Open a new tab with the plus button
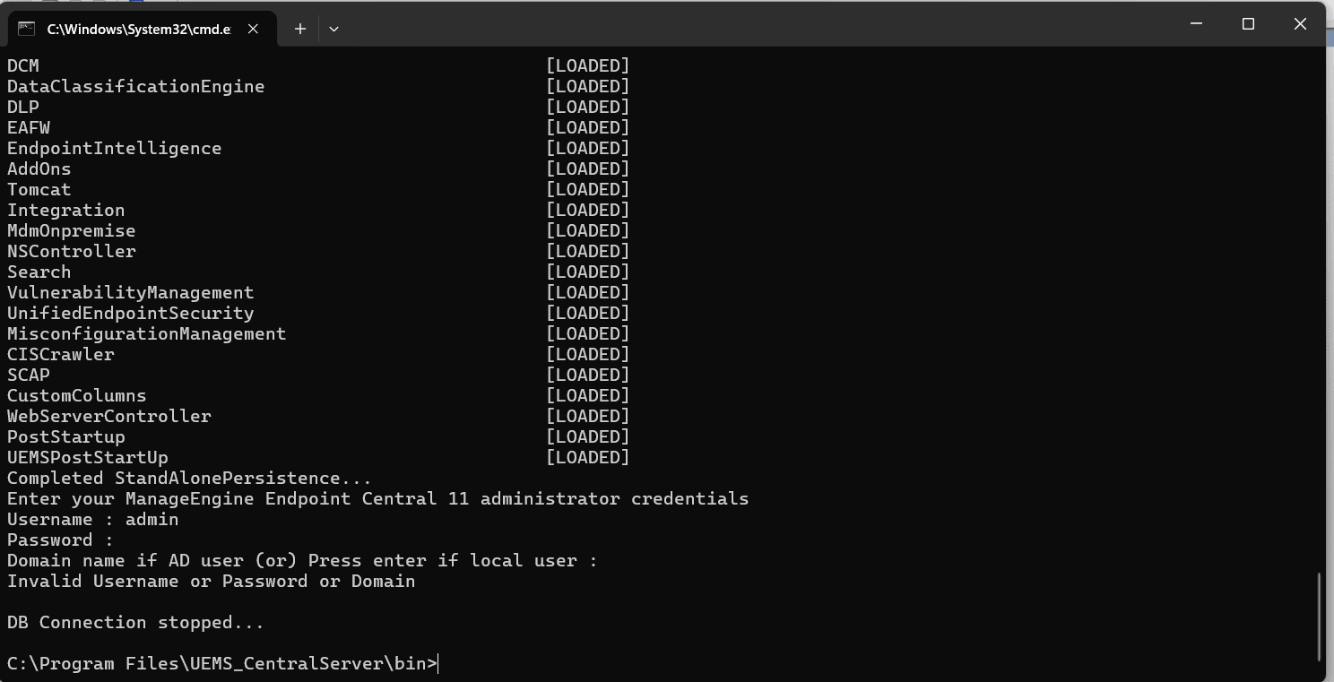 (300, 29)
